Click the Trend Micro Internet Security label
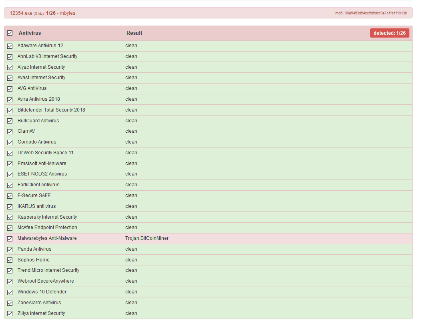This screenshot has height=327, width=421. tap(48, 270)
